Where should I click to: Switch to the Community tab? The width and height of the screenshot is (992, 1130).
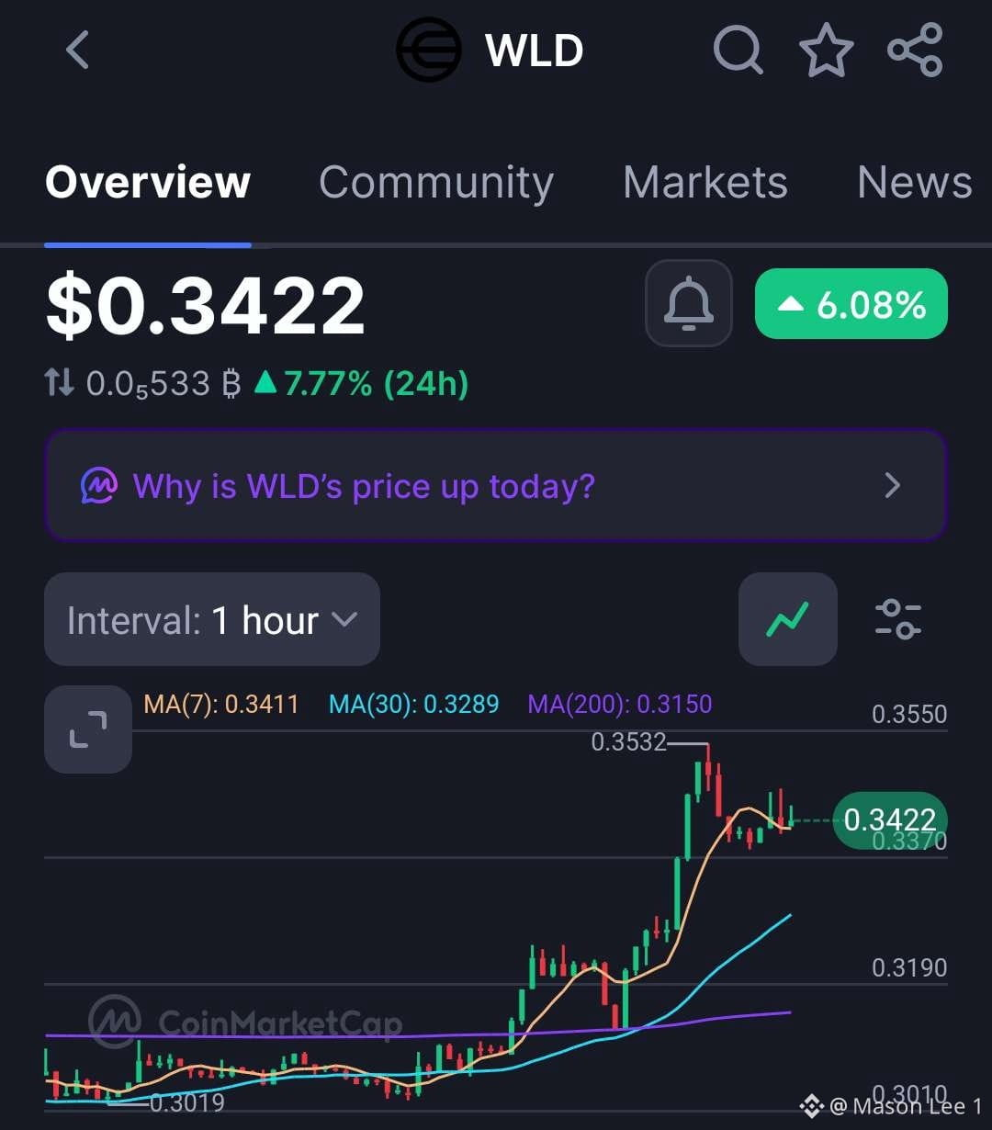coord(436,182)
